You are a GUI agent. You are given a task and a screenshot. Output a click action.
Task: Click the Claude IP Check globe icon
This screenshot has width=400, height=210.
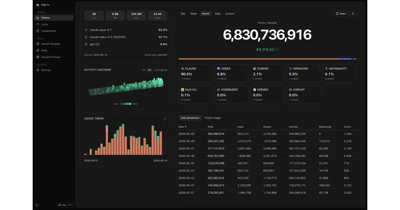click(x=38, y=57)
